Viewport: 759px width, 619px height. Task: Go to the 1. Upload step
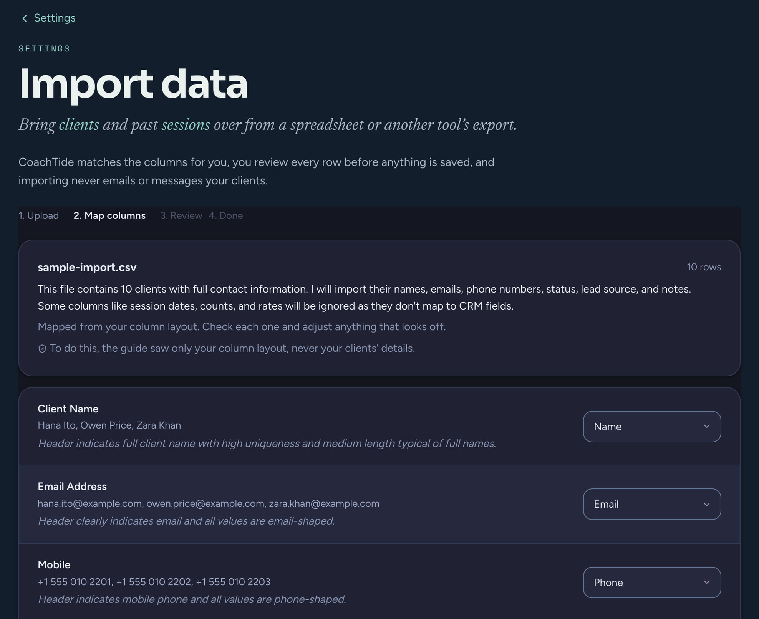point(39,215)
